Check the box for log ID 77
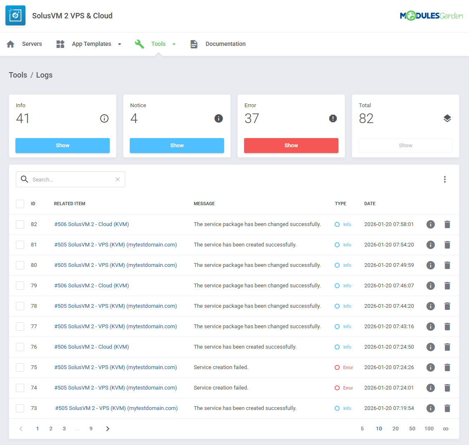Image resolution: width=469 pixels, height=445 pixels. [20, 327]
